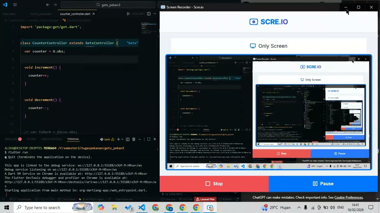Image resolution: width=380 pixels, height=213 pixels.
Task: Click the CounterController breadcrumb symbol
Action: click(x=77, y=20)
